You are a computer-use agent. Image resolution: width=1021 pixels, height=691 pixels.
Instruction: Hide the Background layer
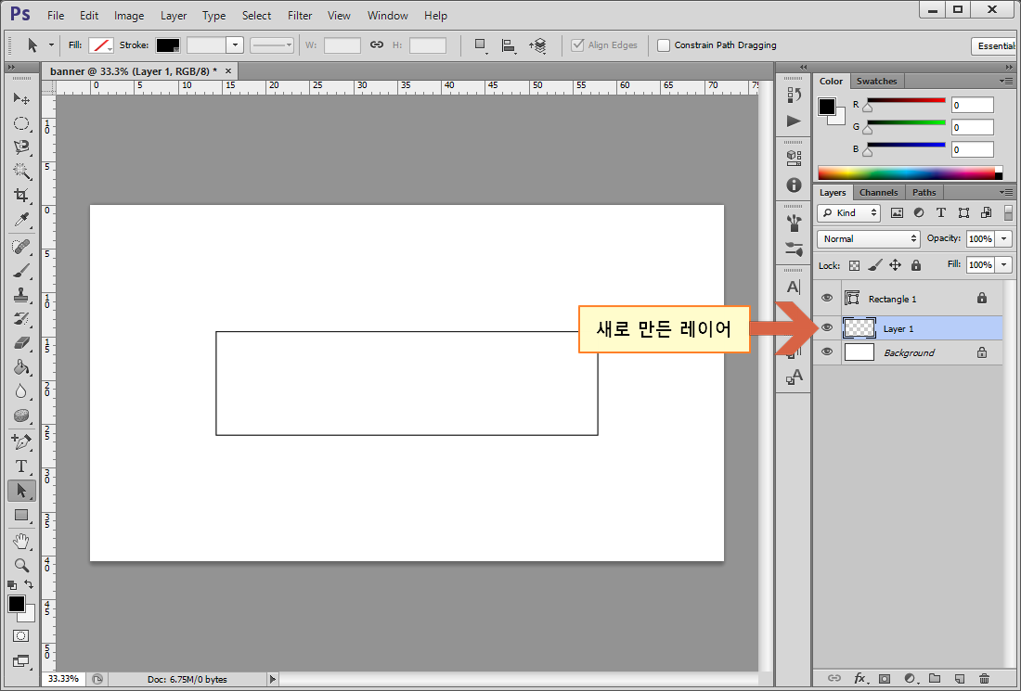tap(827, 352)
